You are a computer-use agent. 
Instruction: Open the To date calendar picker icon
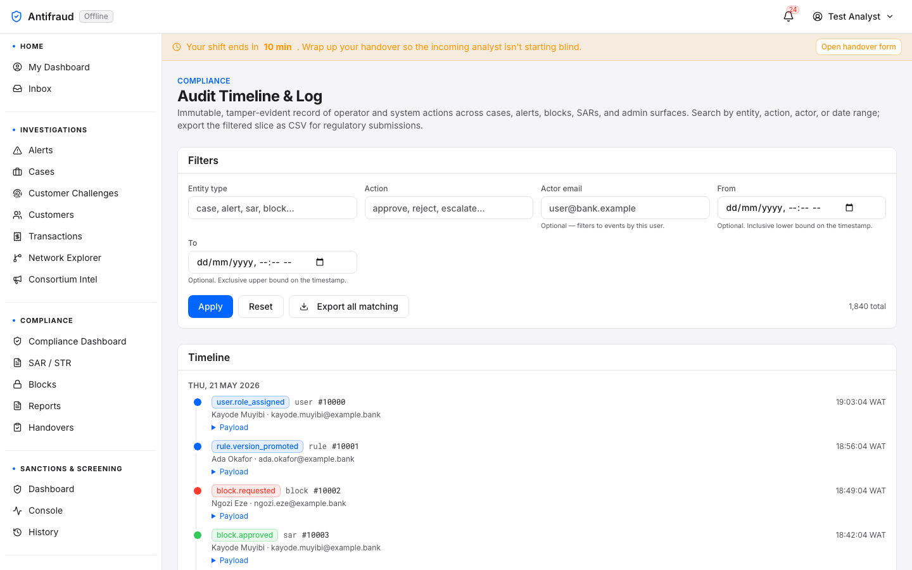[x=320, y=262]
